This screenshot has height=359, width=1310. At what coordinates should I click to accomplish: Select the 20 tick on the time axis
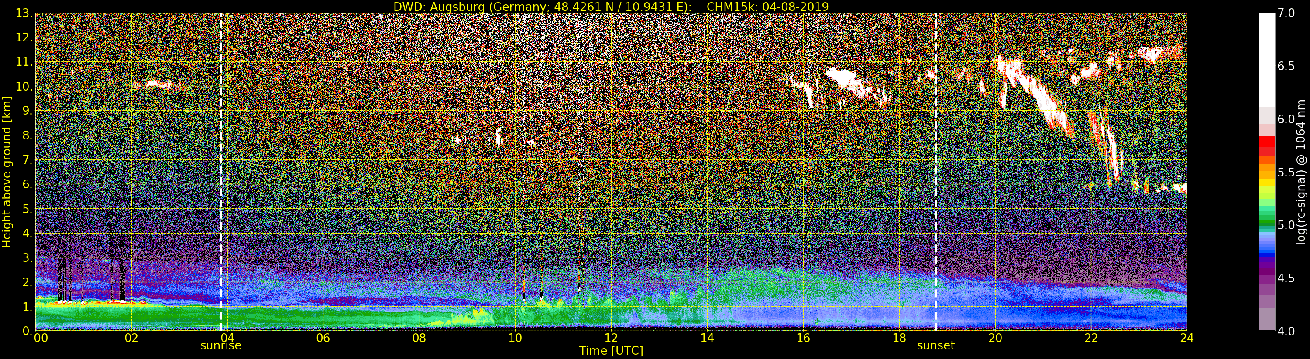tap(995, 338)
